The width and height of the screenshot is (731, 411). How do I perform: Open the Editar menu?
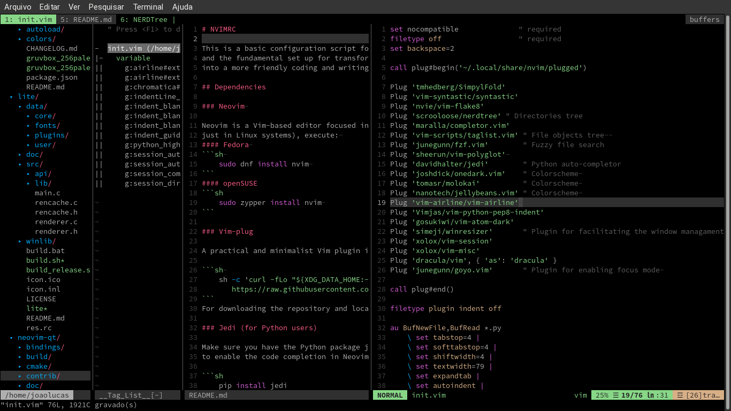[50, 7]
